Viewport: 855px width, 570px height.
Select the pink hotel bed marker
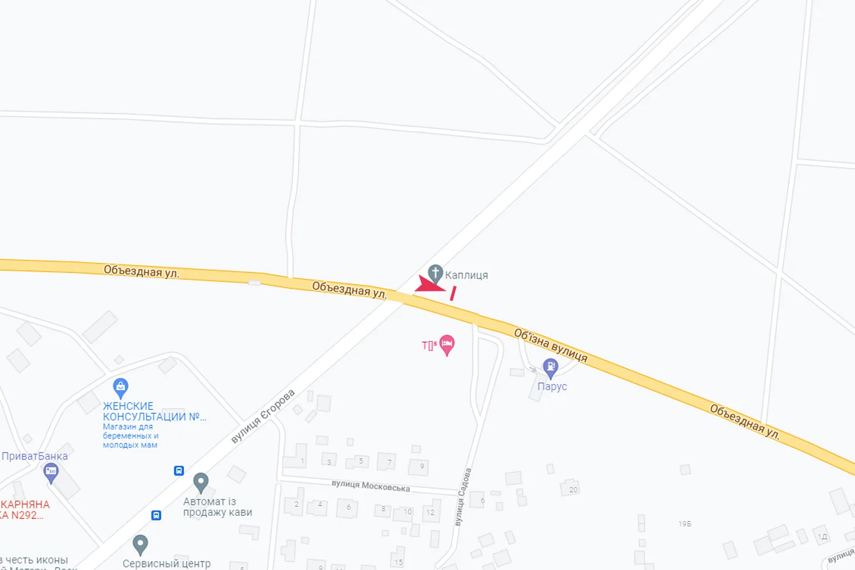coord(447,345)
